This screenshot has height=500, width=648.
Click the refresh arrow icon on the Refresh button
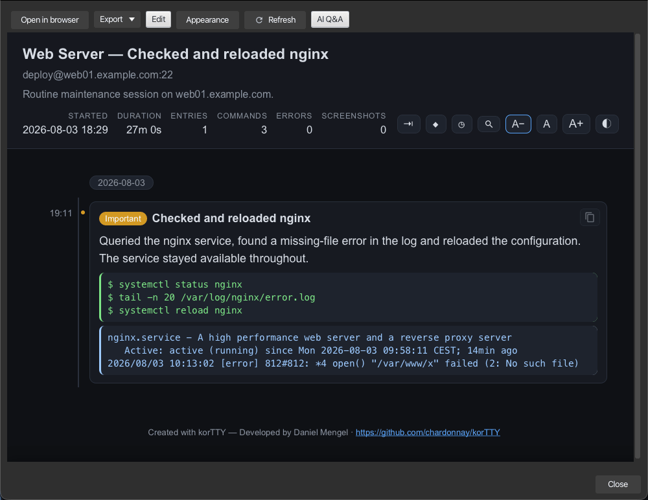(259, 20)
